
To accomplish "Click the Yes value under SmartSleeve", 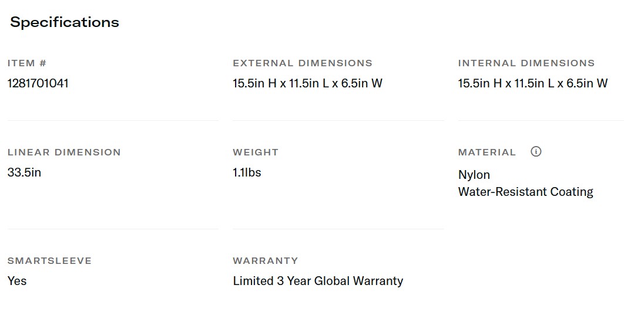I will (x=17, y=281).
